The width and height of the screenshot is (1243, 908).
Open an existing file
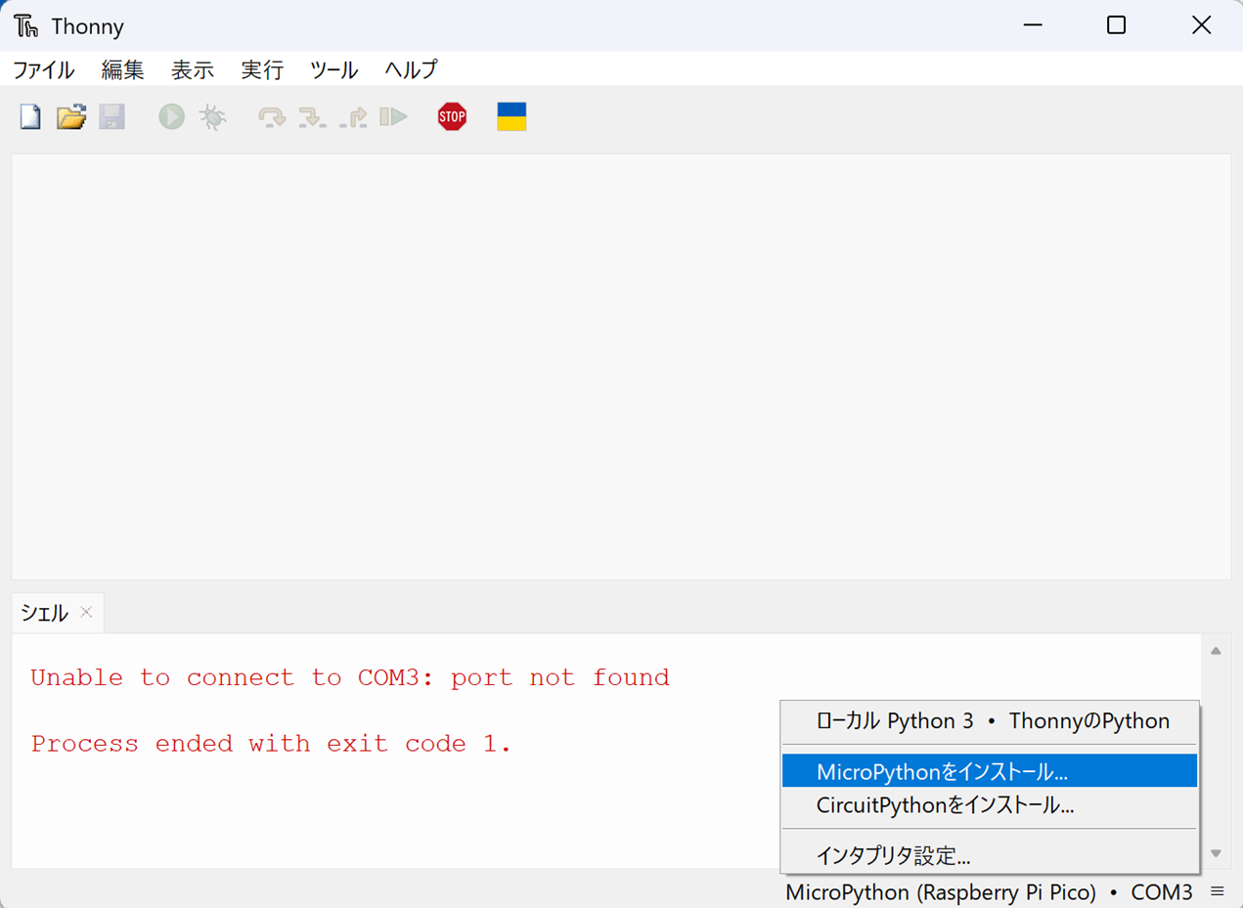70,116
